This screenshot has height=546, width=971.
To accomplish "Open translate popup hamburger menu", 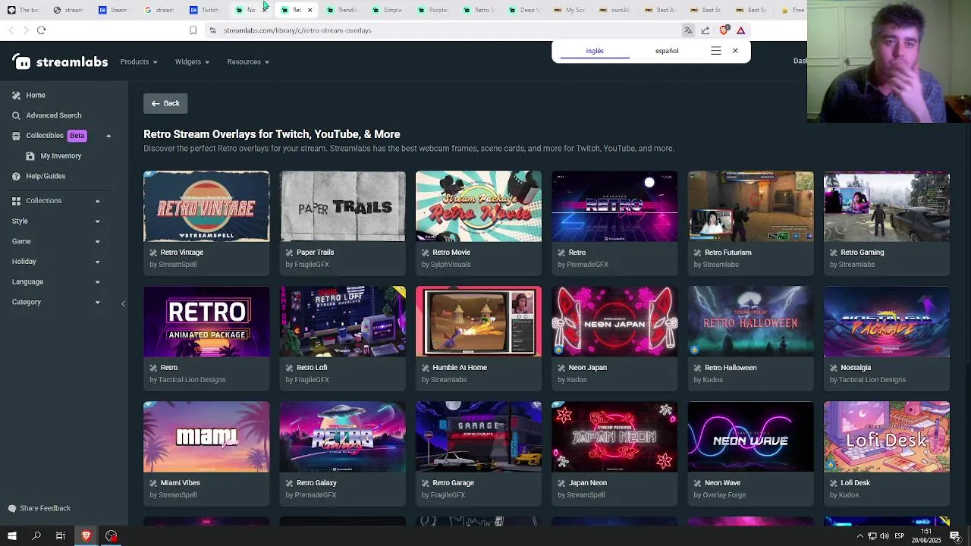I will tap(715, 51).
